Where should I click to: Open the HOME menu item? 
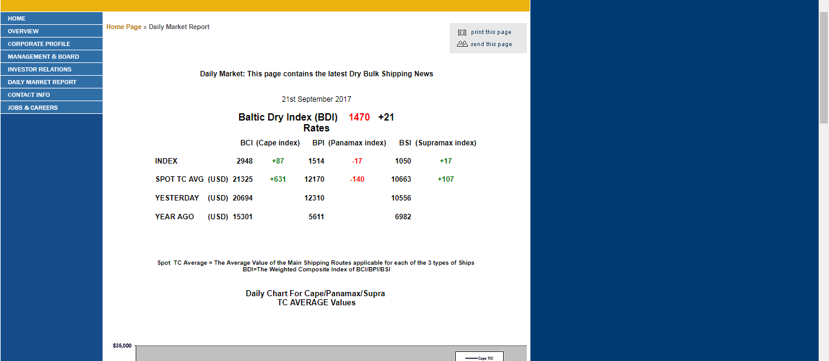coord(52,19)
